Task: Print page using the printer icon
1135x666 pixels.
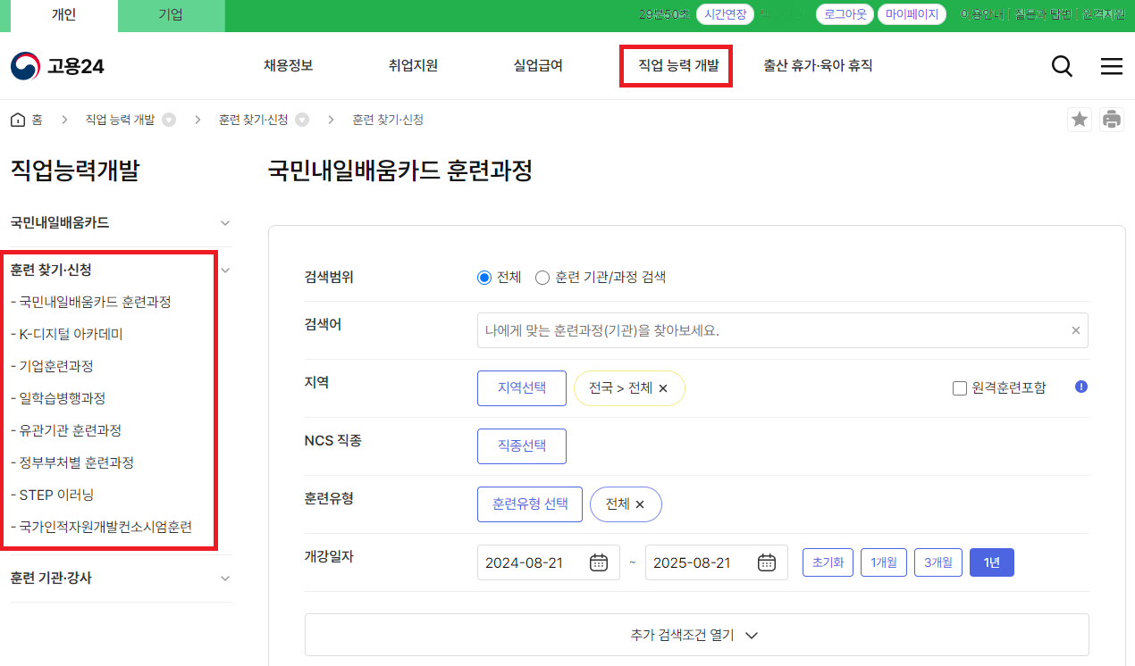Action: click(1111, 120)
